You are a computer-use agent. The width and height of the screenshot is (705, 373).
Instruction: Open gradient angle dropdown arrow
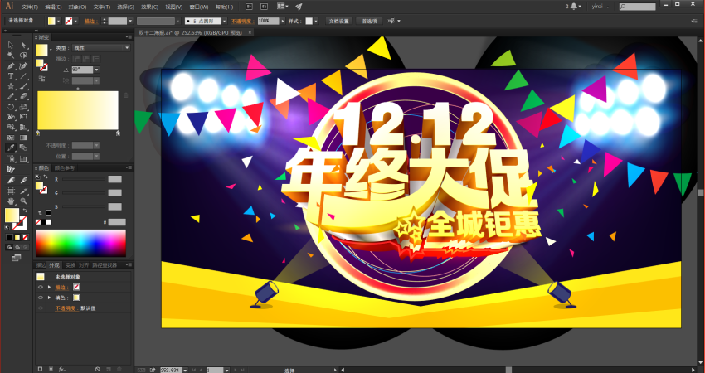96,70
